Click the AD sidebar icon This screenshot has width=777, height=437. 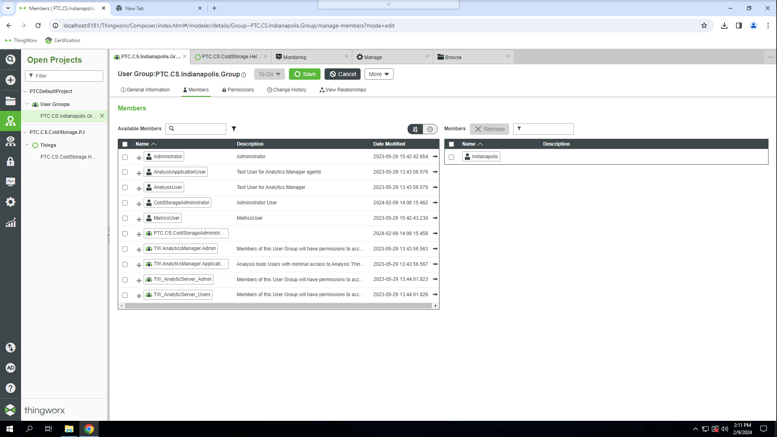coord(11,368)
